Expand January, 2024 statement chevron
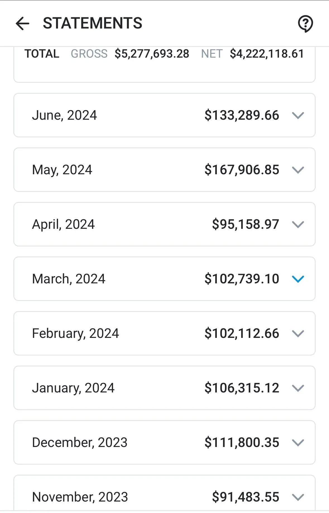Image resolution: width=329 pixels, height=513 pixels. (298, 388)
